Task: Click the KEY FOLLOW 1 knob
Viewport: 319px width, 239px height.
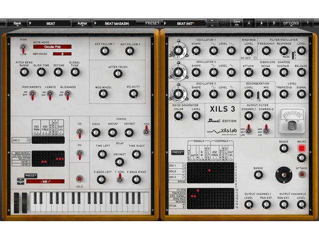Action: coord(105,51)
